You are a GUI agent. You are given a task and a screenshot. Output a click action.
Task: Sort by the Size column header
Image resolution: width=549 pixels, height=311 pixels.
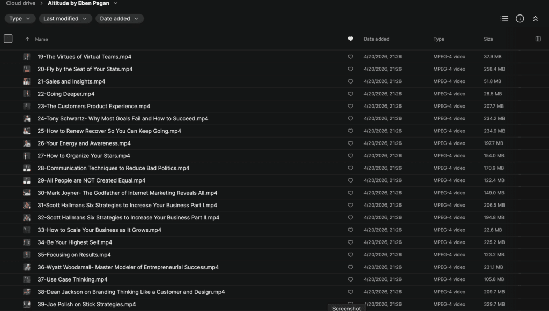[488, 39]
